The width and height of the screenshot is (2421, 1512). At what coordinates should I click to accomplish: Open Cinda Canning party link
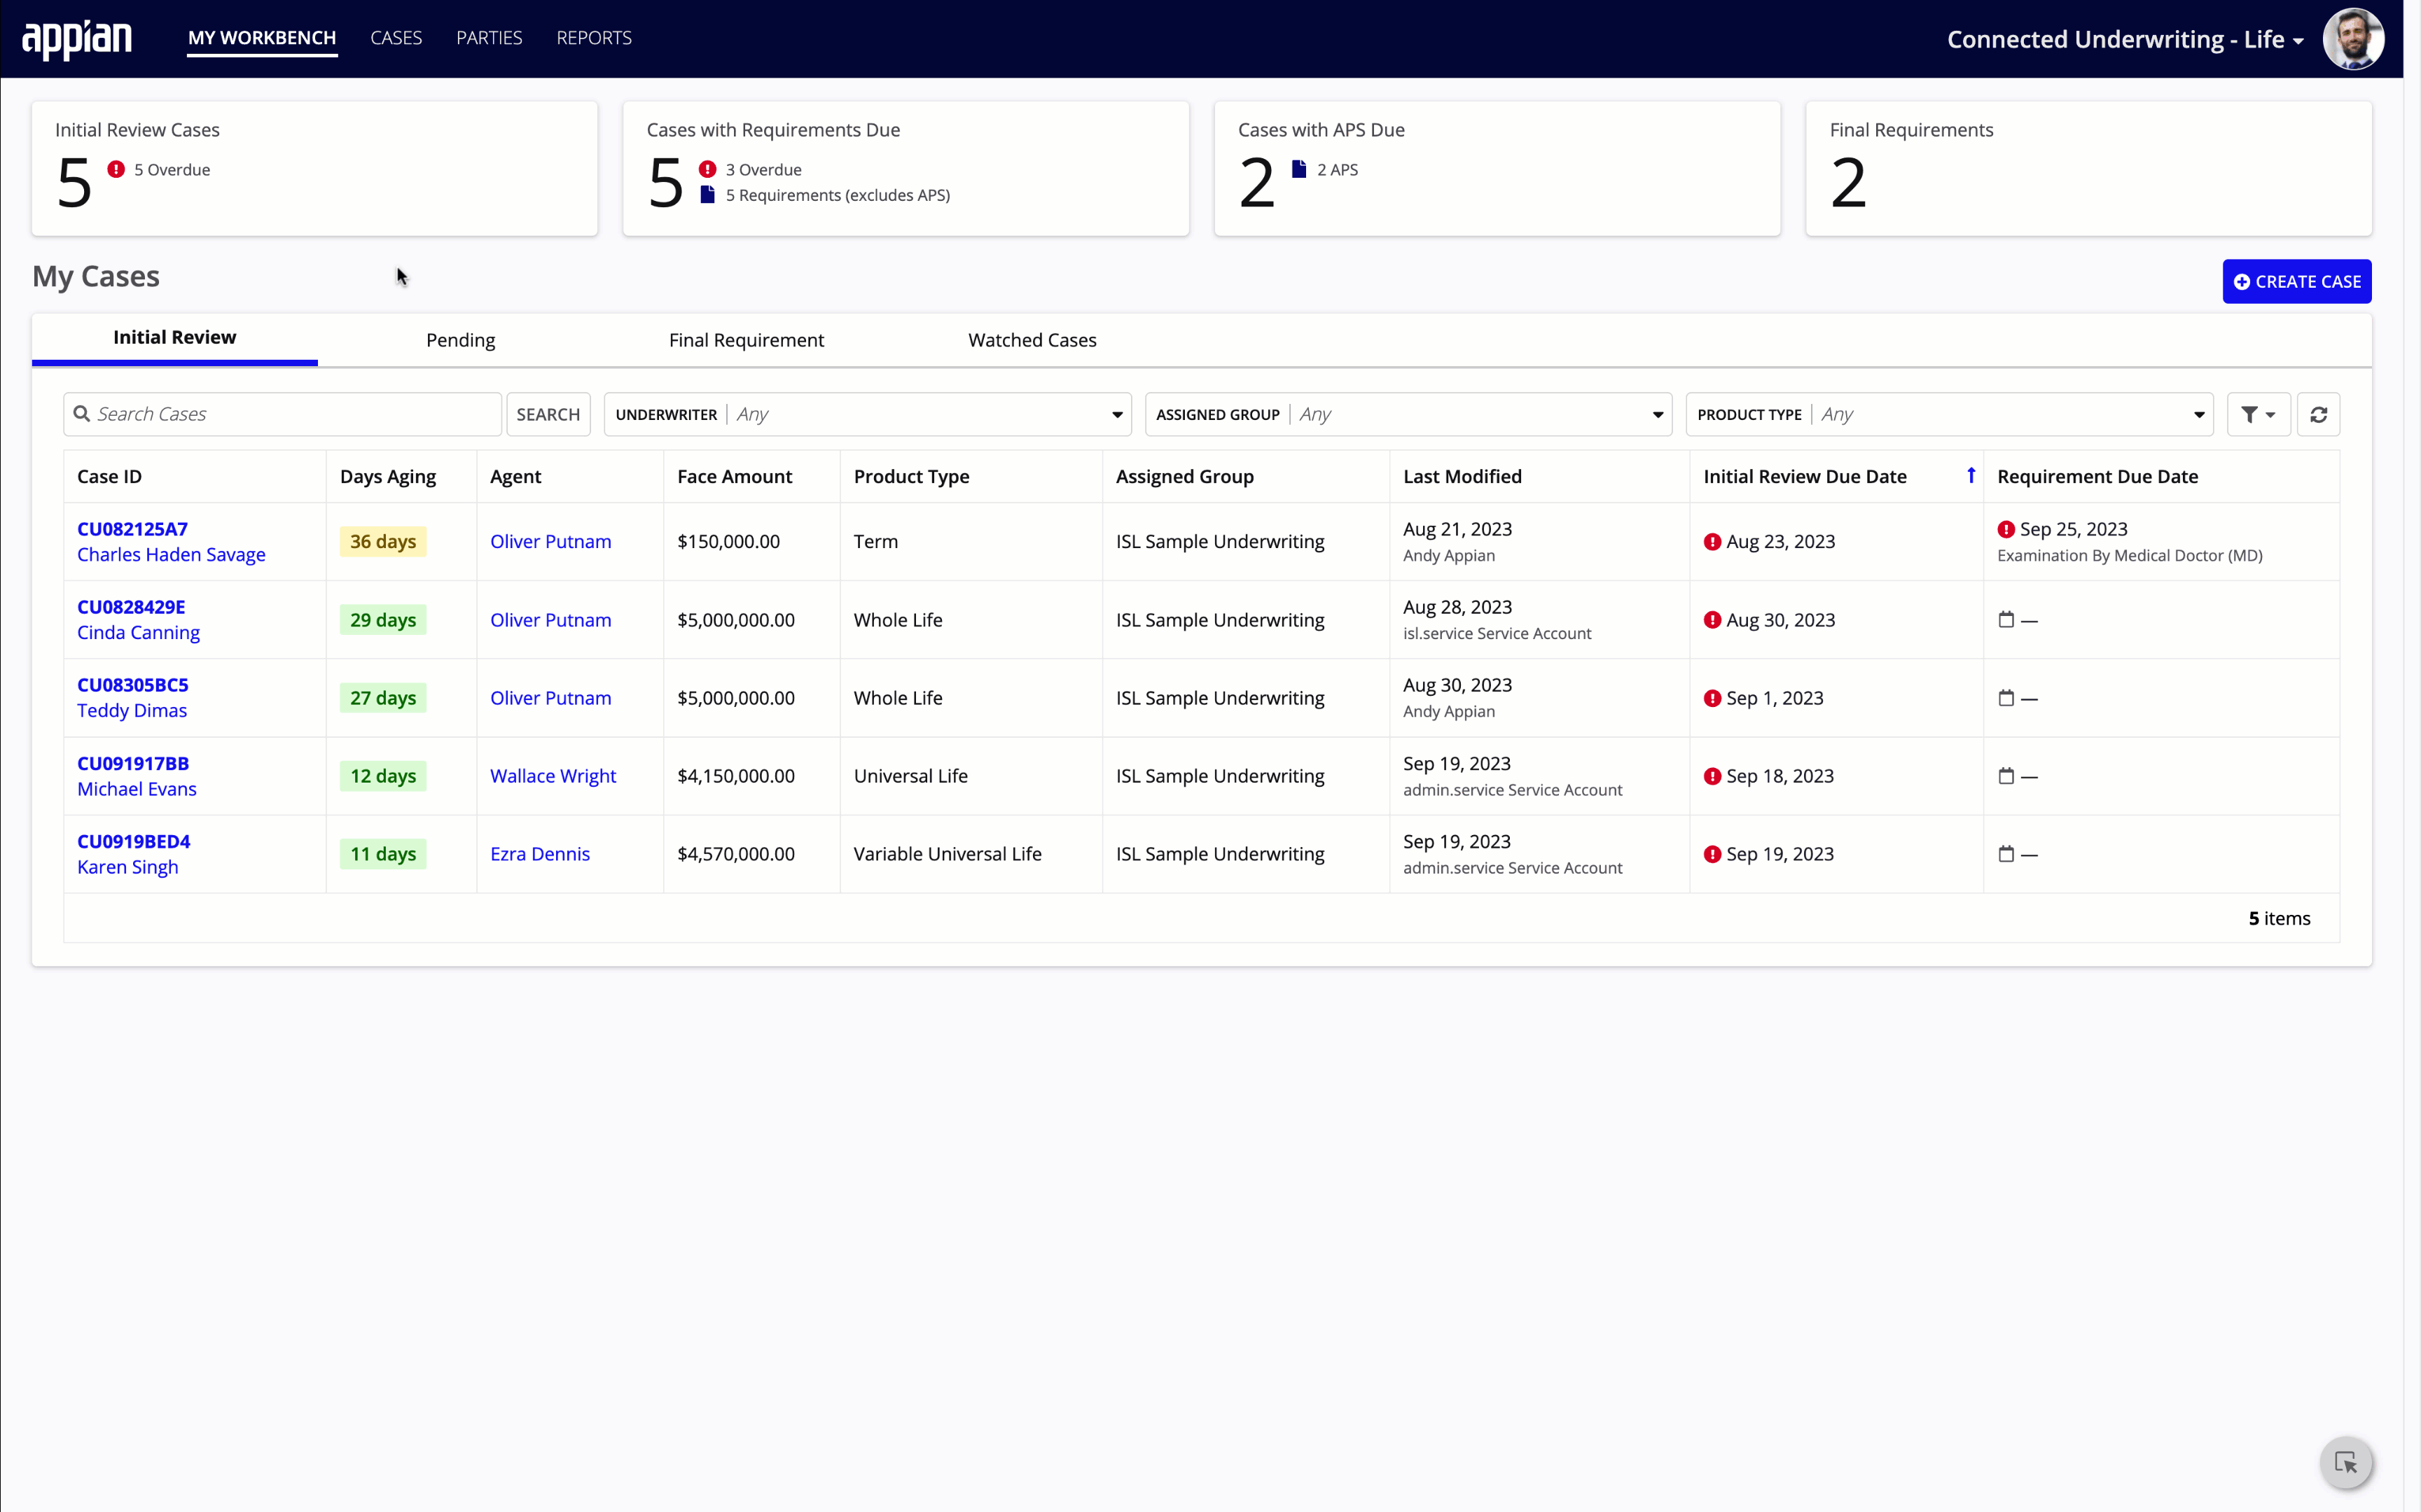click(x=138, y=633)
